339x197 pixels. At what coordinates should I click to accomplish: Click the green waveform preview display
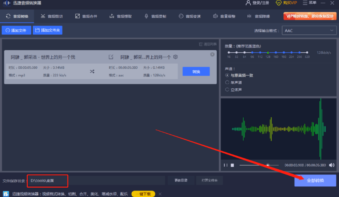click(x=278, y=129)
